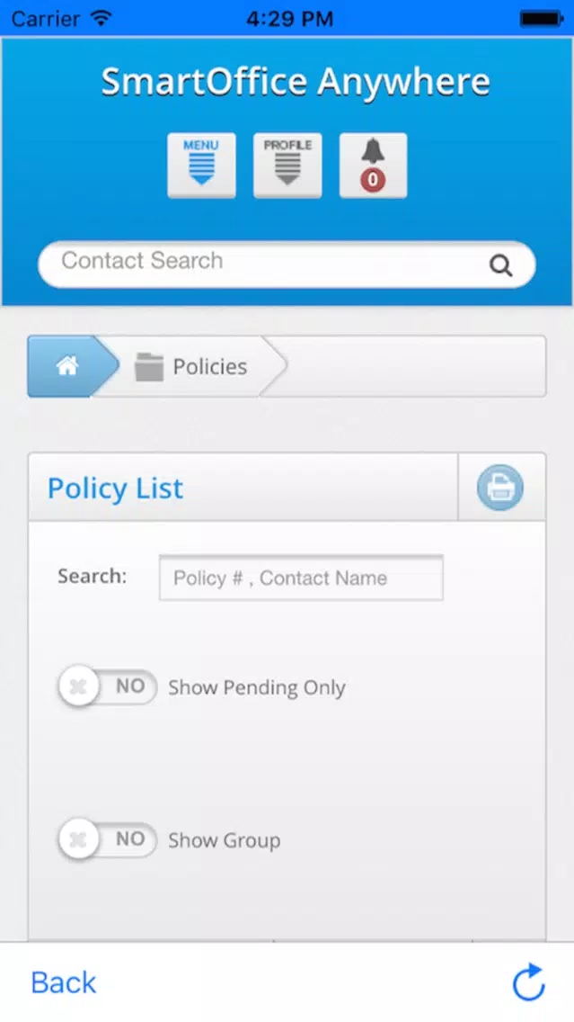Image resolution: width=574 pixels, height=1022 pixels.
Task: Open notifications bell icon
Action: [x=373, y=166]
